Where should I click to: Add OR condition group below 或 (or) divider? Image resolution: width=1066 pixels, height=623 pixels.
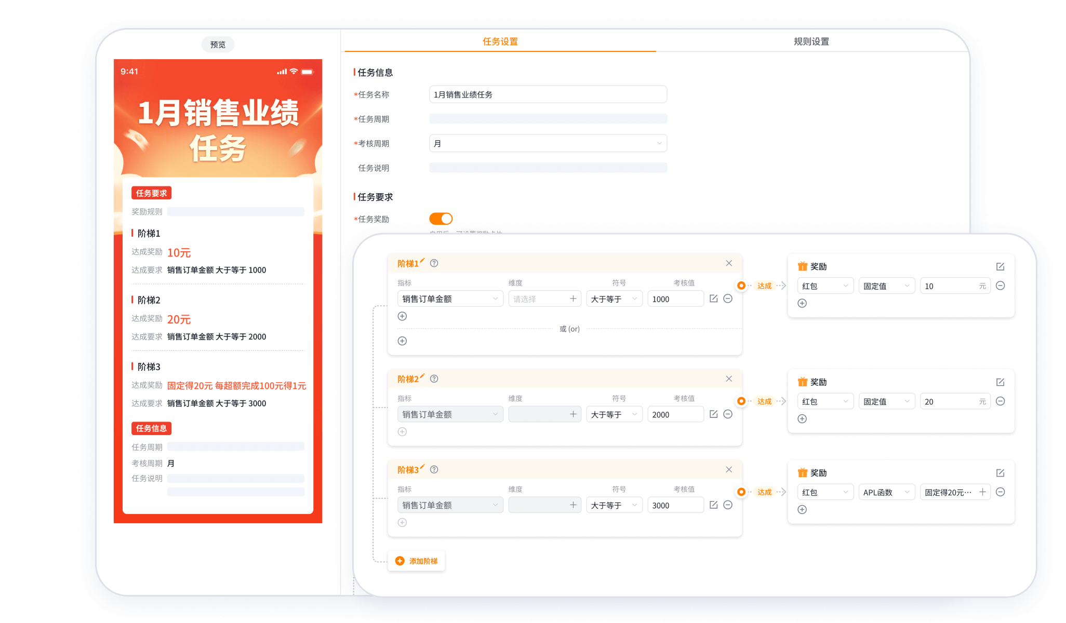(402, 341)
